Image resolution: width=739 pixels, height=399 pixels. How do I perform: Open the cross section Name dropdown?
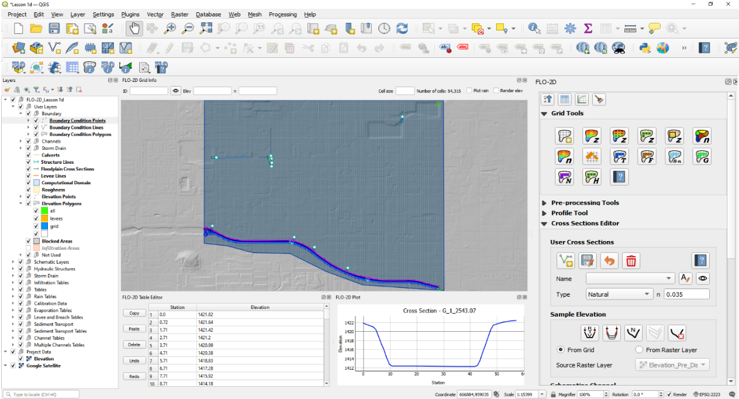[x=630, y=278]
